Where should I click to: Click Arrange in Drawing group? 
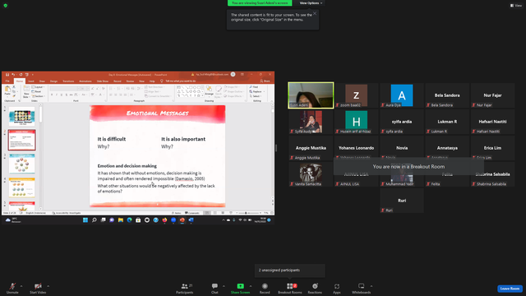209,90
